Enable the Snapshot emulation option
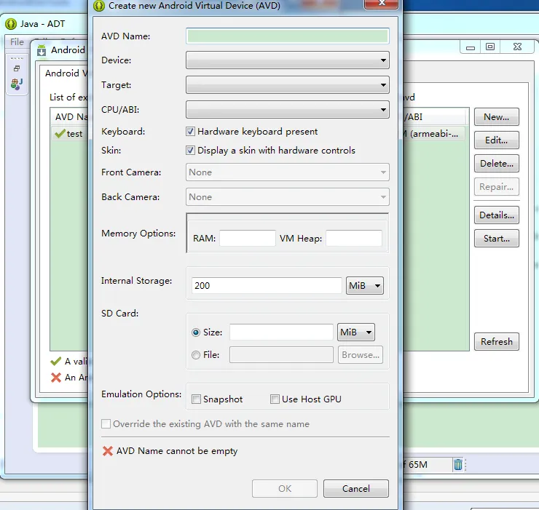The height and width of the screenshot is (510, 539). pos(196,399)
